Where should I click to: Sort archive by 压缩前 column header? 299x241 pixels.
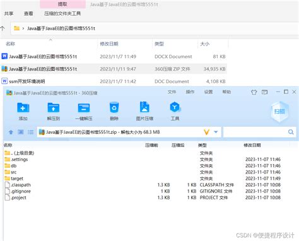(x=151, y=145)
